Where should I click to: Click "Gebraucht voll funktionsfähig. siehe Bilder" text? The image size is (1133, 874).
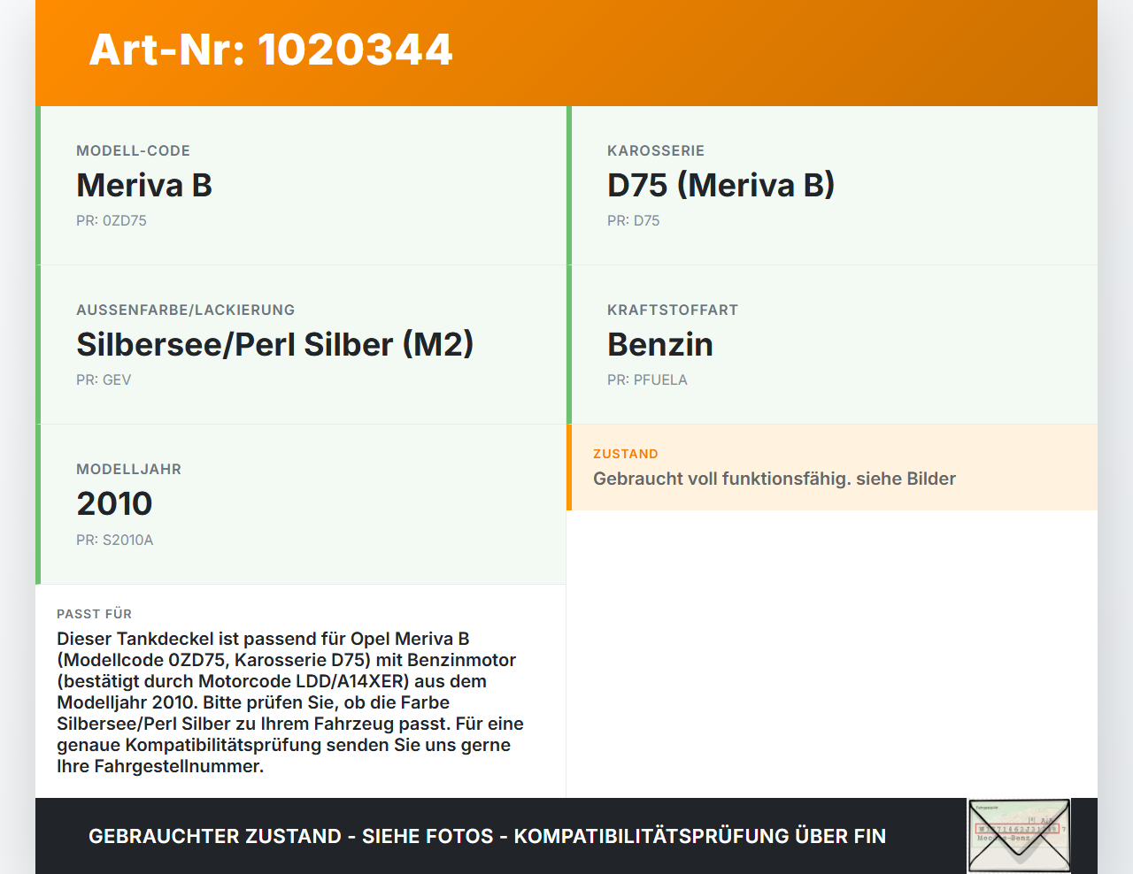775,479
